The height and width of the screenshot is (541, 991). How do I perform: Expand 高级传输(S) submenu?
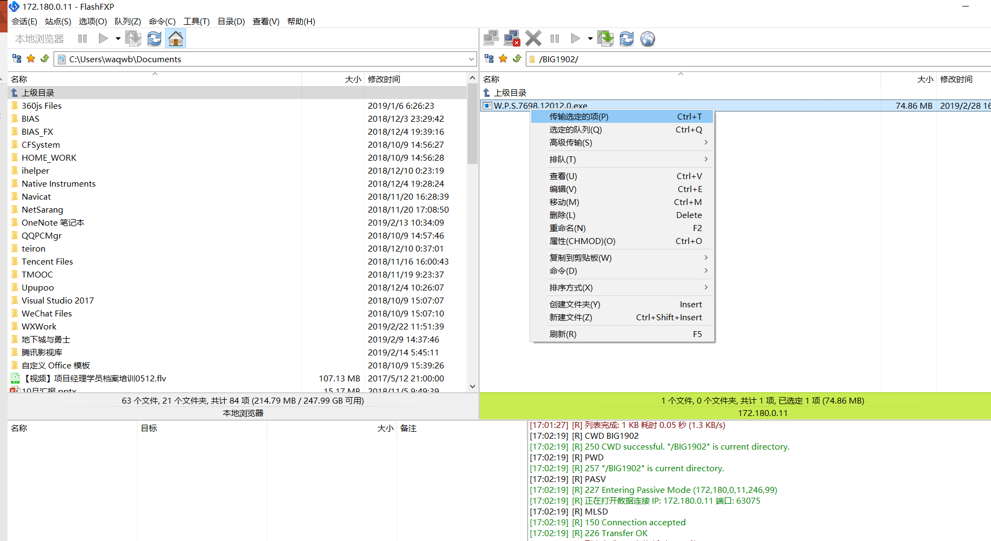(x=622, y=142)
